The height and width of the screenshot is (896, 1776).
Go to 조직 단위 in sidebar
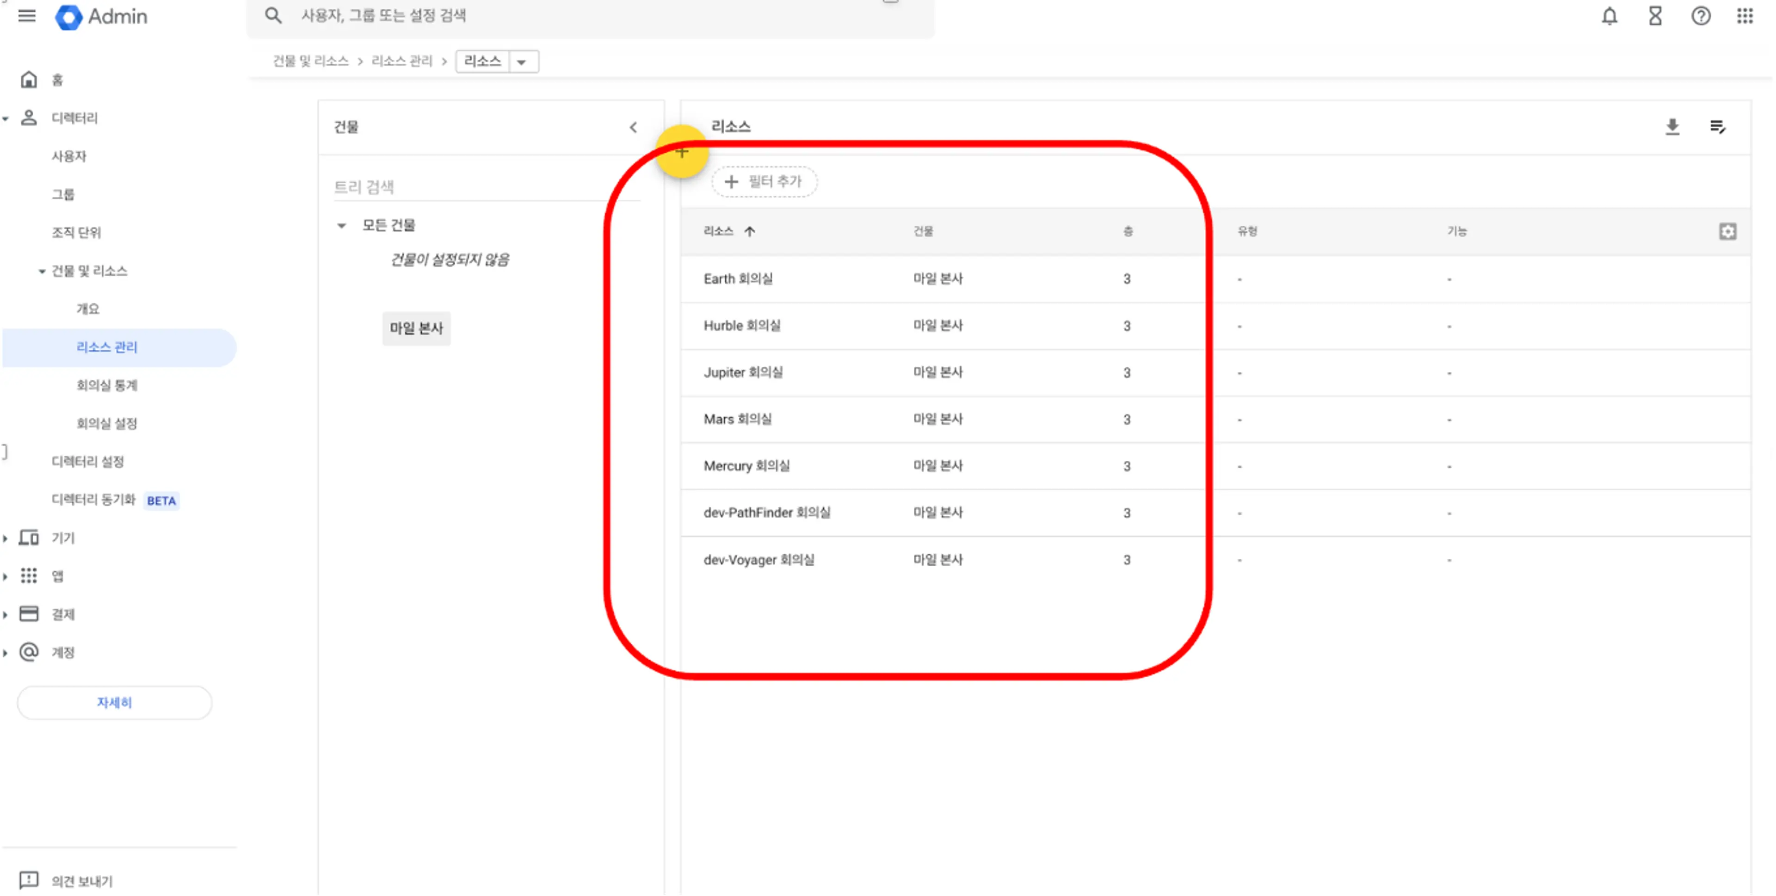(76, 233)
